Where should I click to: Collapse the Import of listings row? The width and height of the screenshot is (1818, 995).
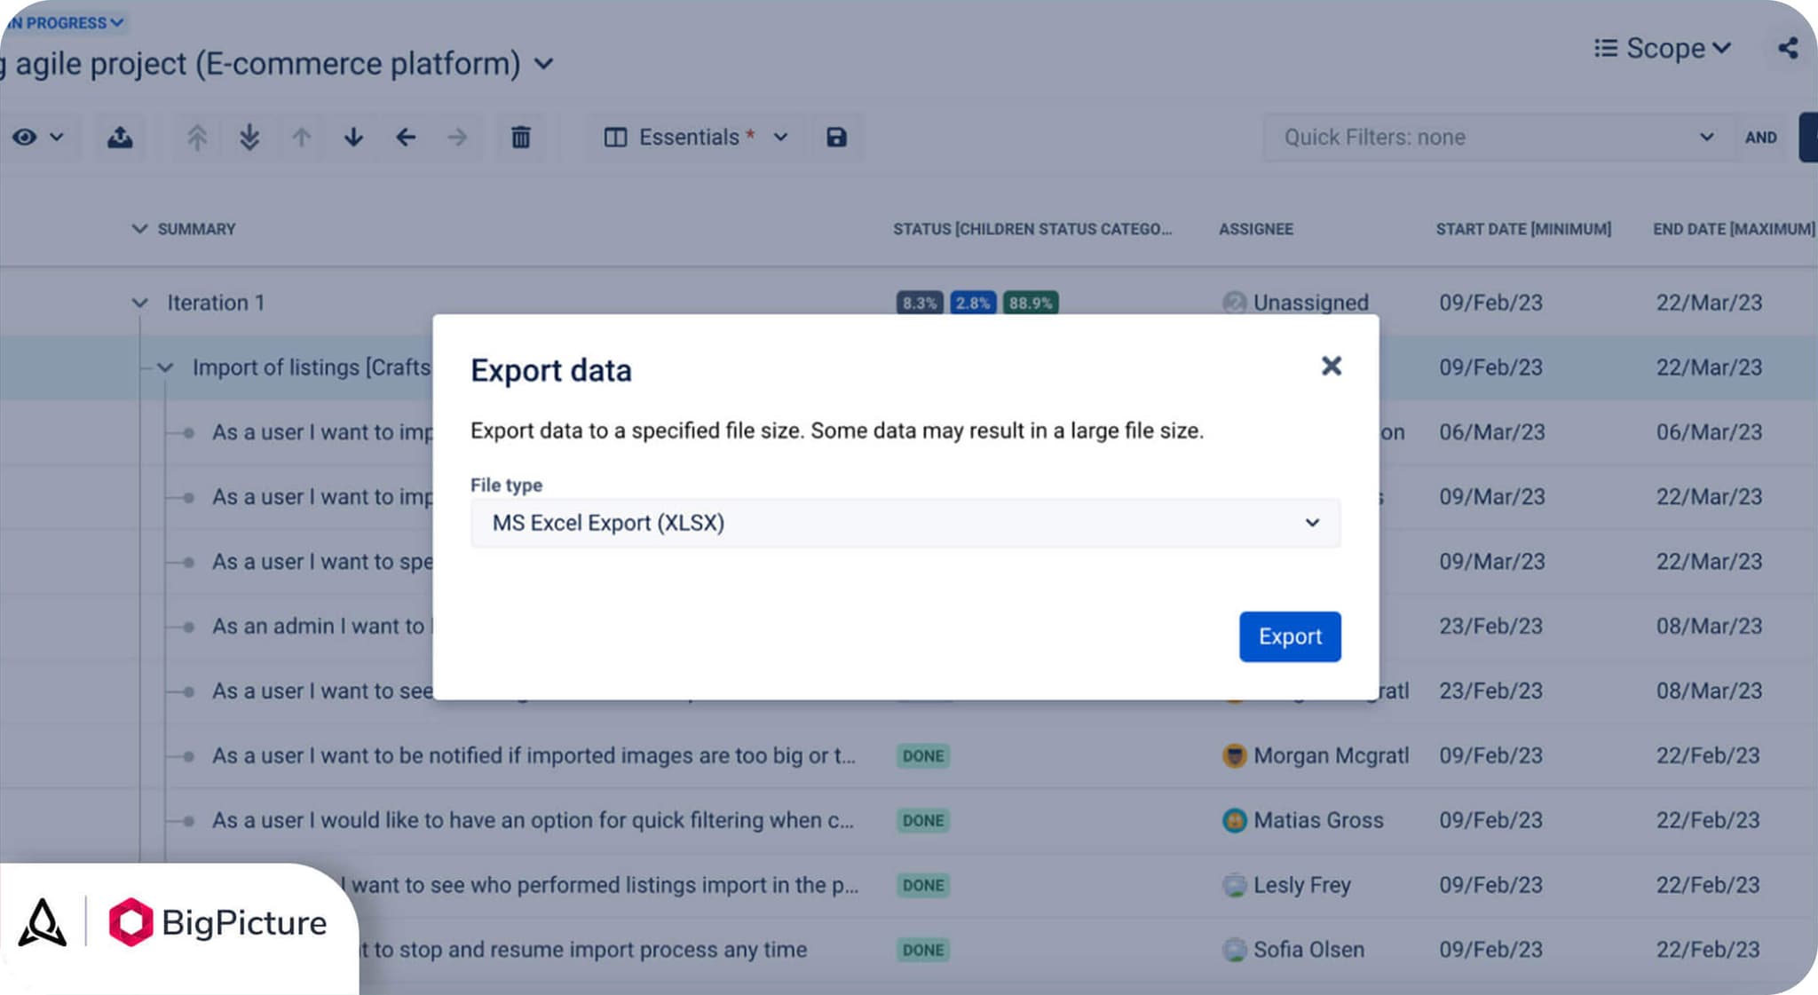tap(165, 367)
